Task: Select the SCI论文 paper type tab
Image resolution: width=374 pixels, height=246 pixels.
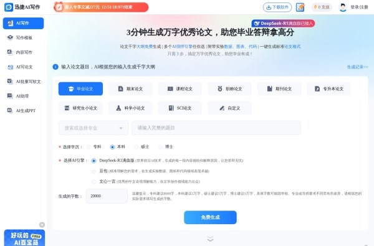Action: click(x=180, y=108)
